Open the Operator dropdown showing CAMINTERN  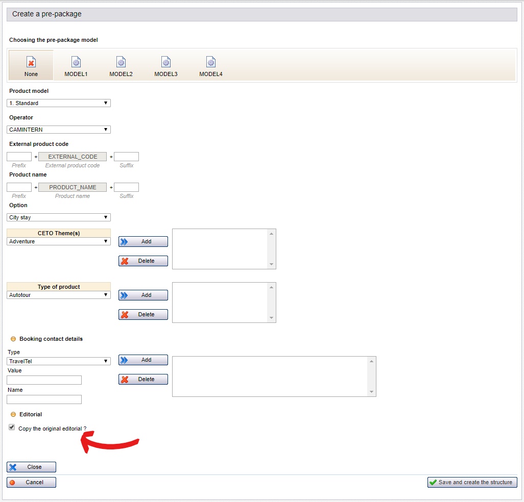[x=59, y=130]
